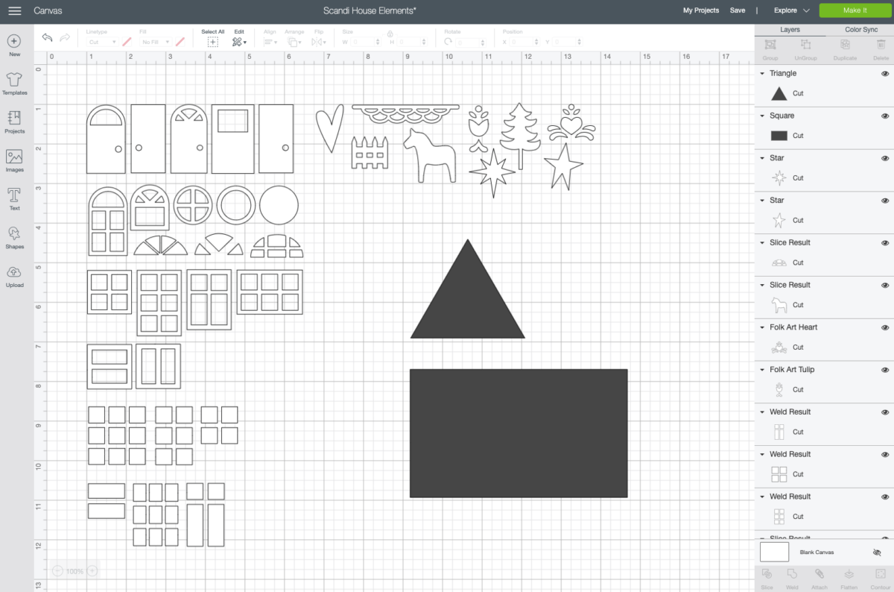Open the Templates panel
The height and width of the screenshot is (592, 894).
click(14, 83)
